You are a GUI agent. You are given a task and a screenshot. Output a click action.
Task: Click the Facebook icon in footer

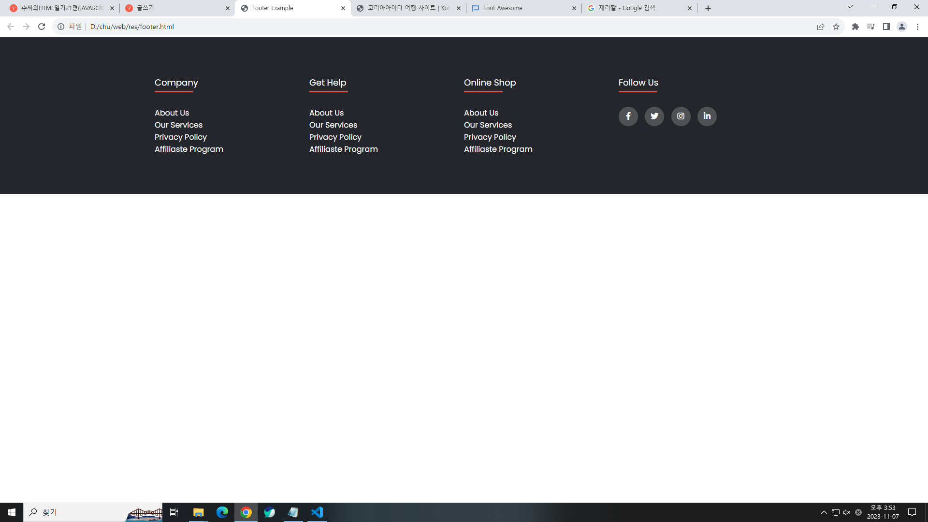pos(628,116)
